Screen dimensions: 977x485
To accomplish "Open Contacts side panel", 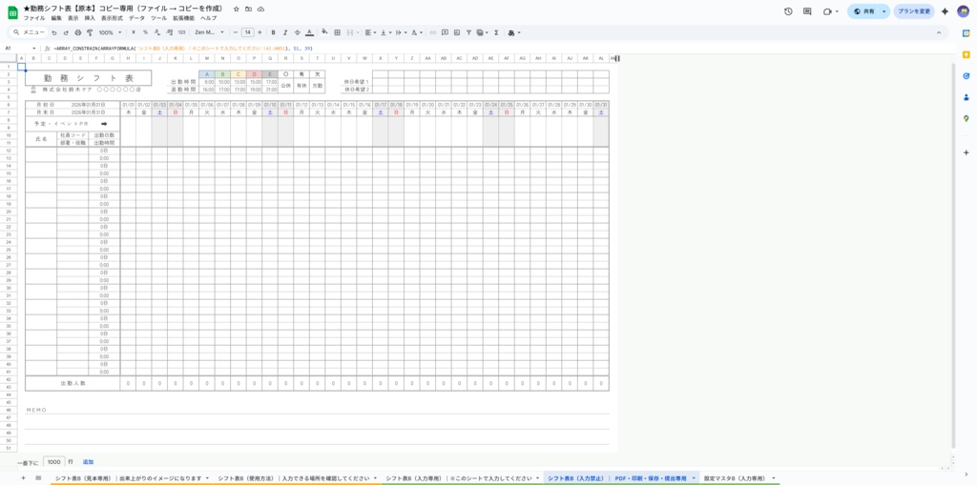I will click(966, 97).
